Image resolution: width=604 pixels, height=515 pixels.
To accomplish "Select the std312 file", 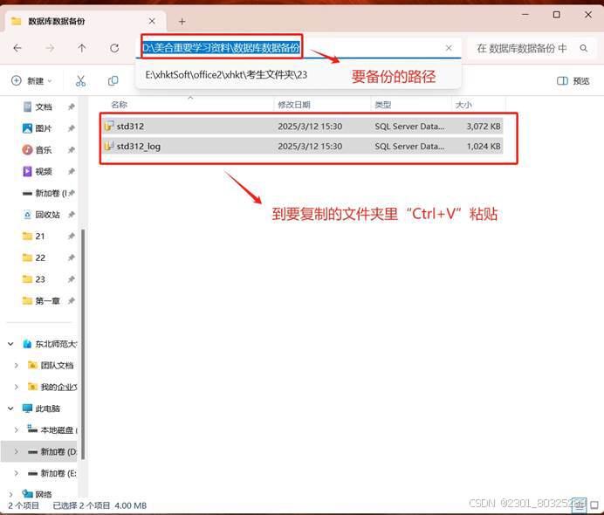I will tap(303, 126).
